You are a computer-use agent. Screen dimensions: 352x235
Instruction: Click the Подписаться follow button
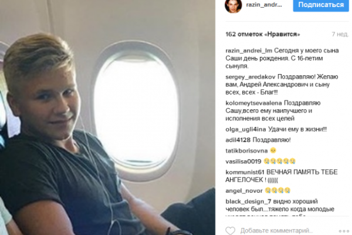(x=321, y=5)
